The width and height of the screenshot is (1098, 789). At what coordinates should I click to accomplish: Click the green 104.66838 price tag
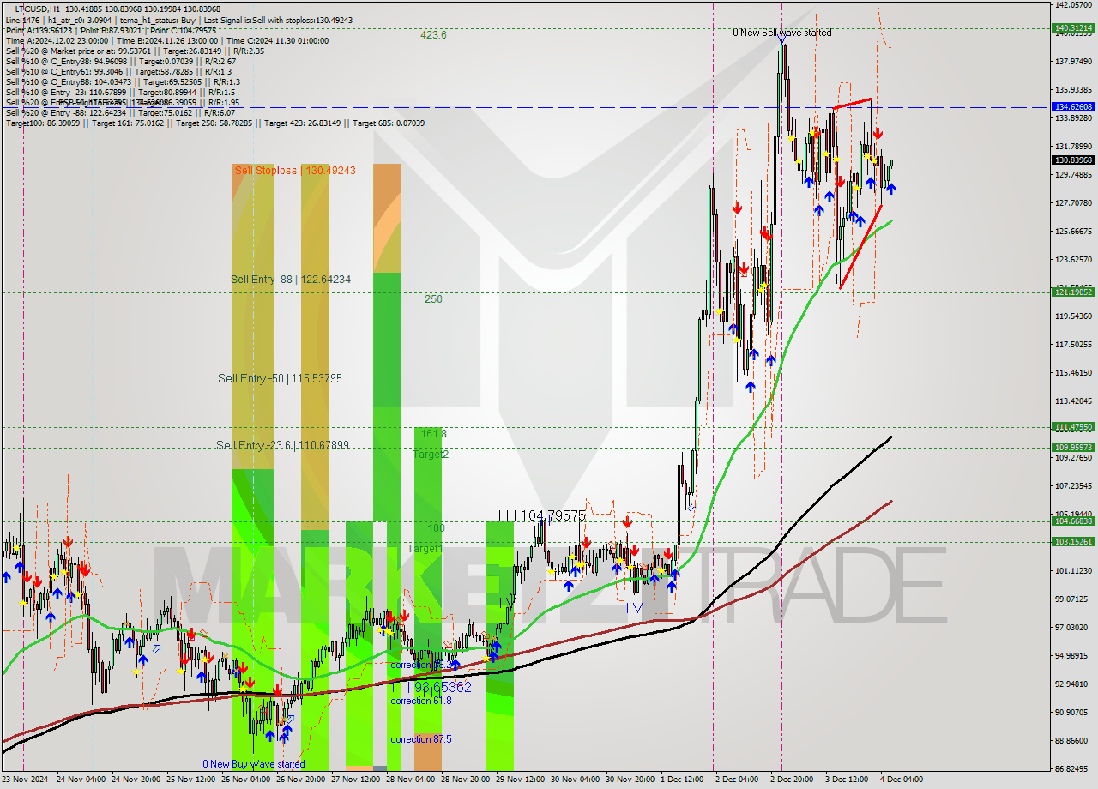[x=1073, y=521]
